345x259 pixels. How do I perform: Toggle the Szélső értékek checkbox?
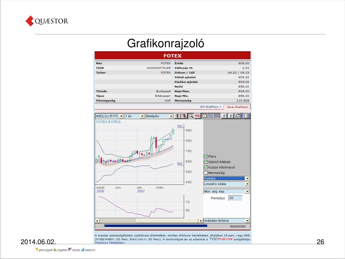206,162
